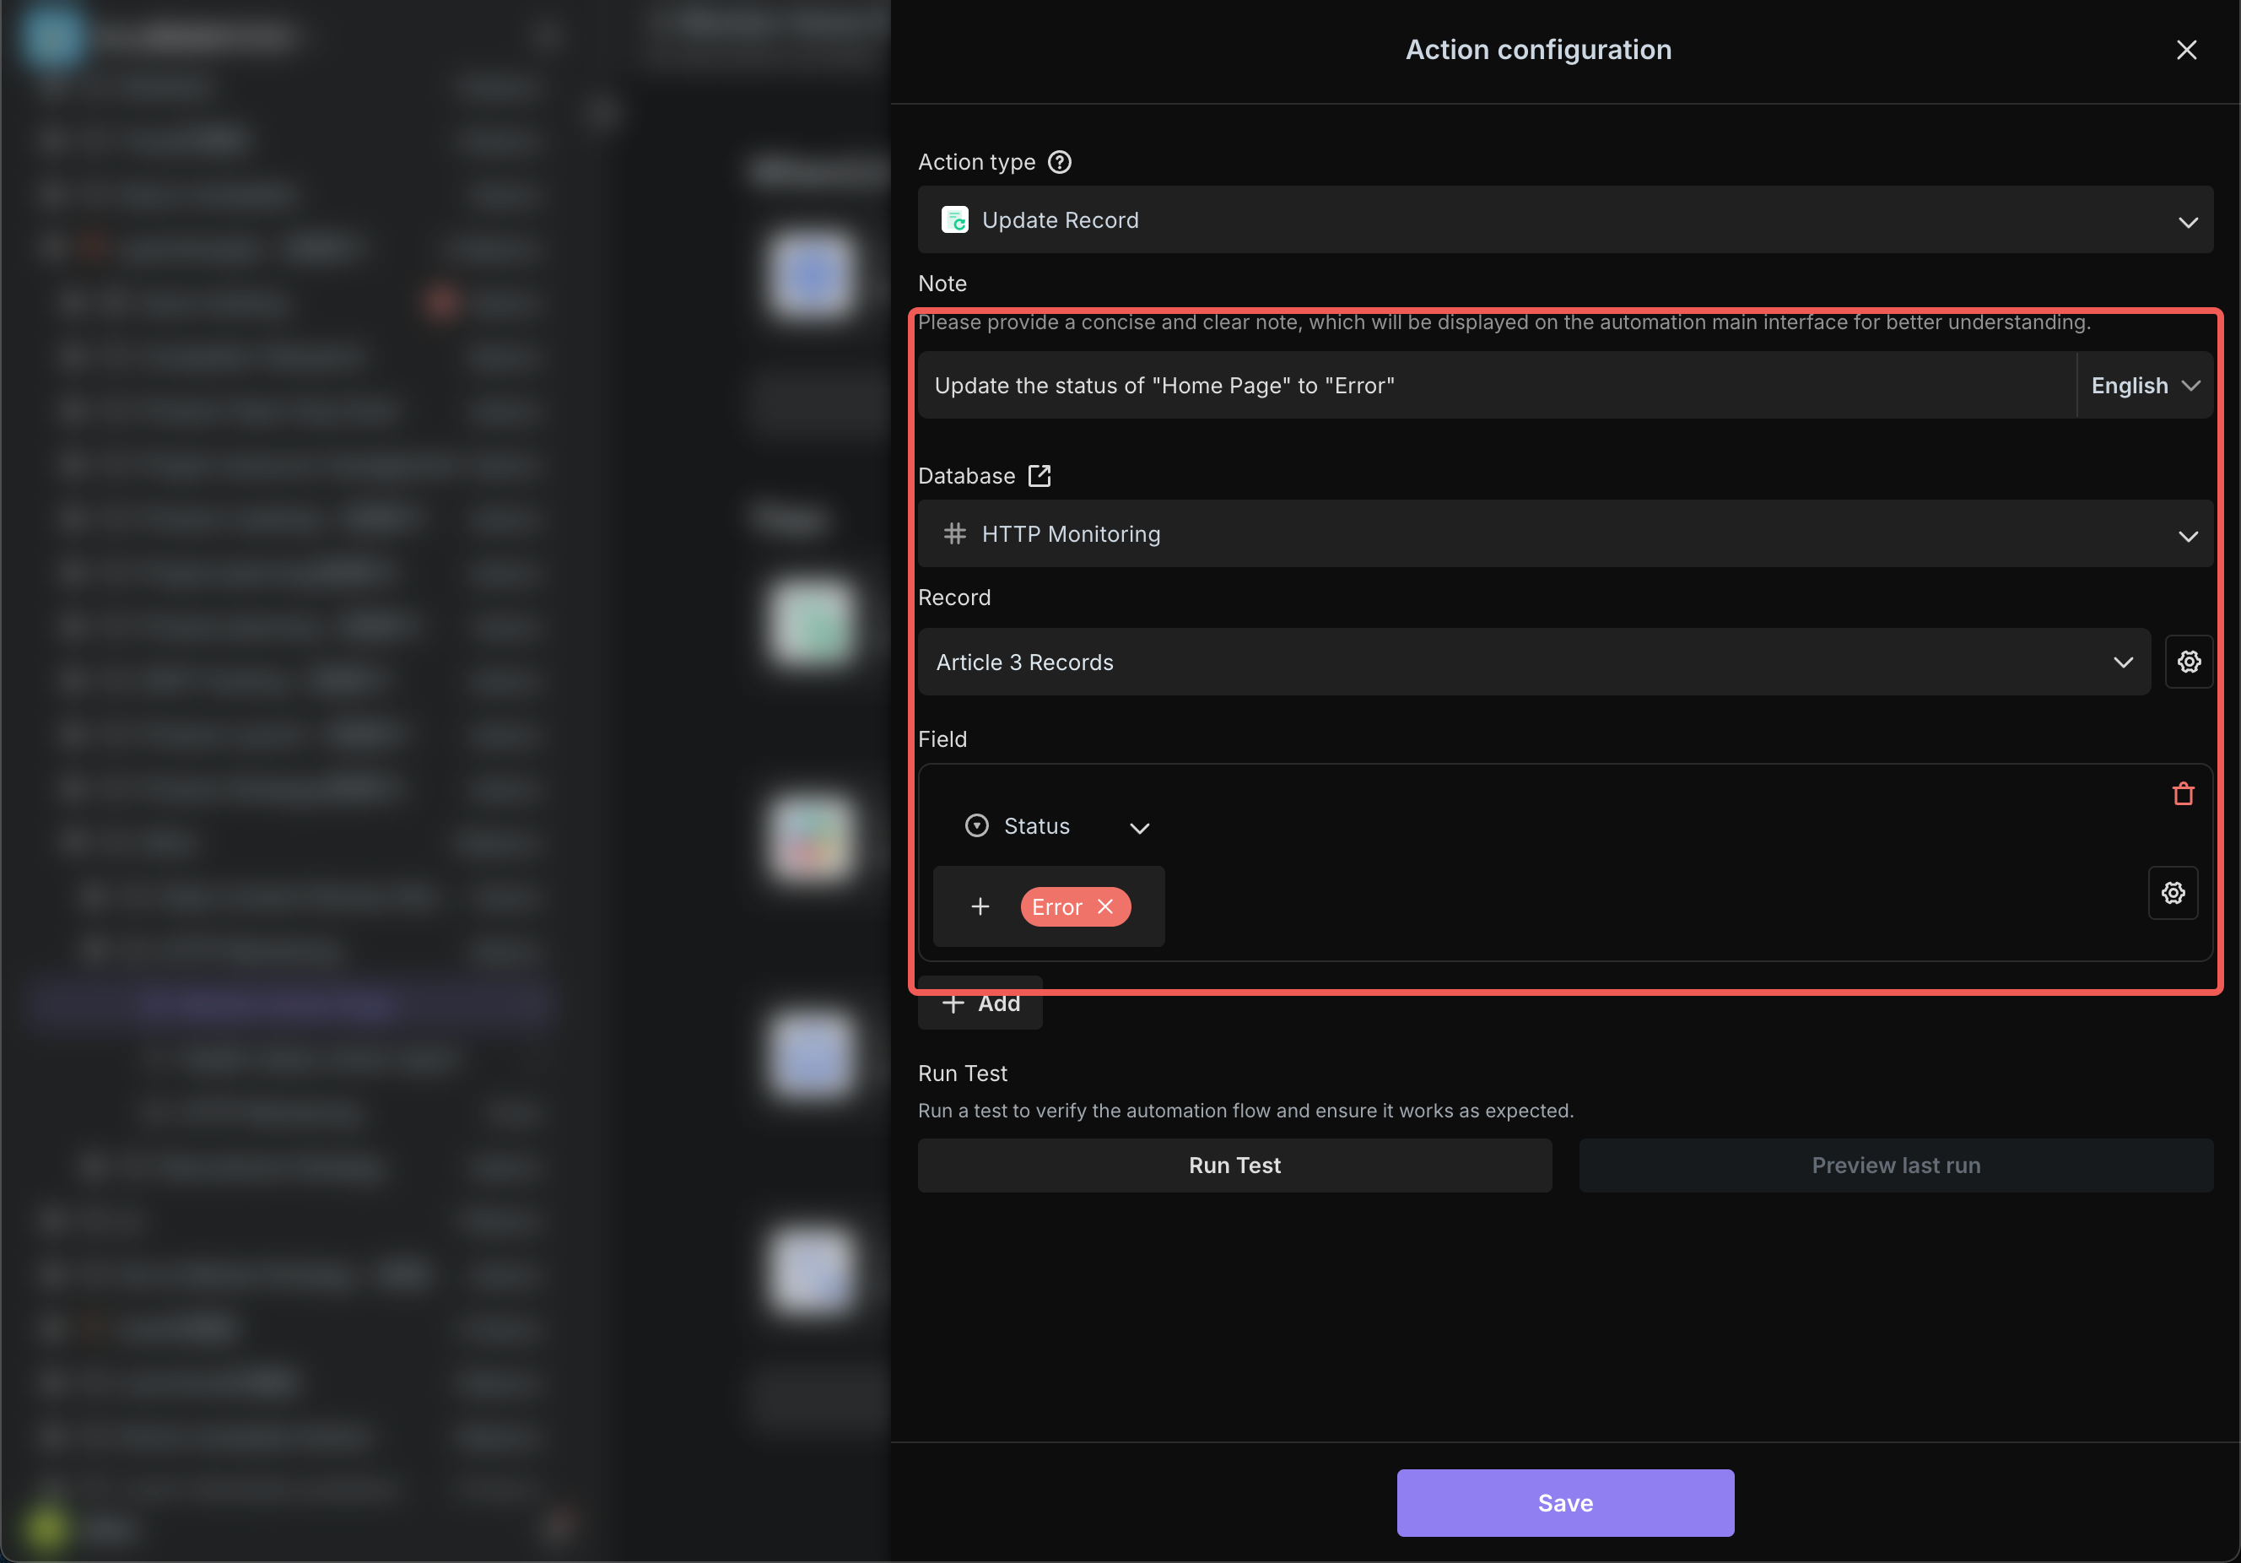
Task: Click the Run Test button
Action: point(1234,1165)
